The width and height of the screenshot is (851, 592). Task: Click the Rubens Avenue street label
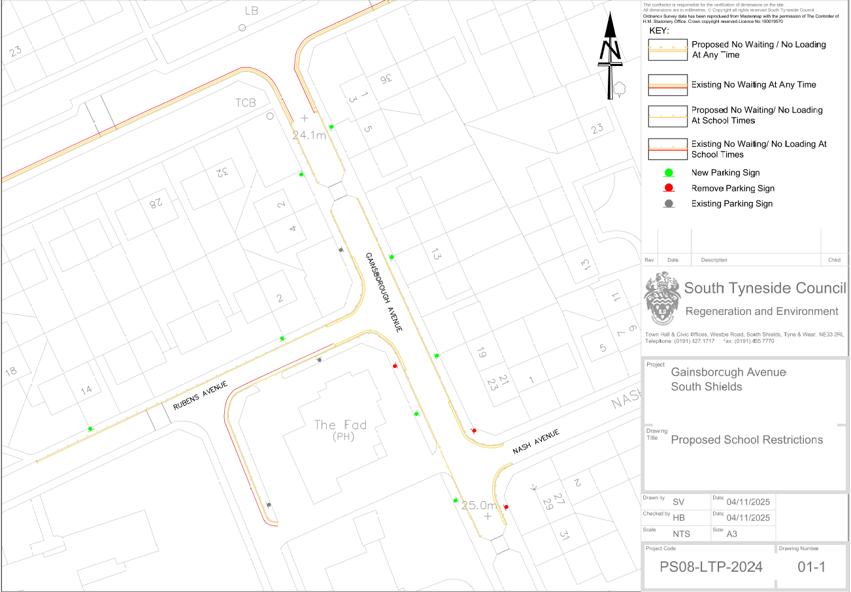click(x=200, y=396)
